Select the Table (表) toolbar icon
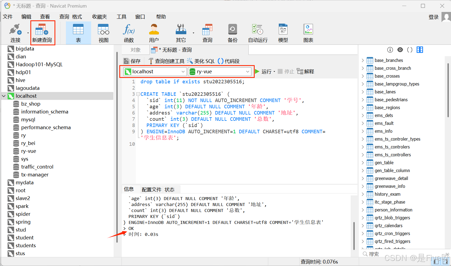 coord(78,33)
